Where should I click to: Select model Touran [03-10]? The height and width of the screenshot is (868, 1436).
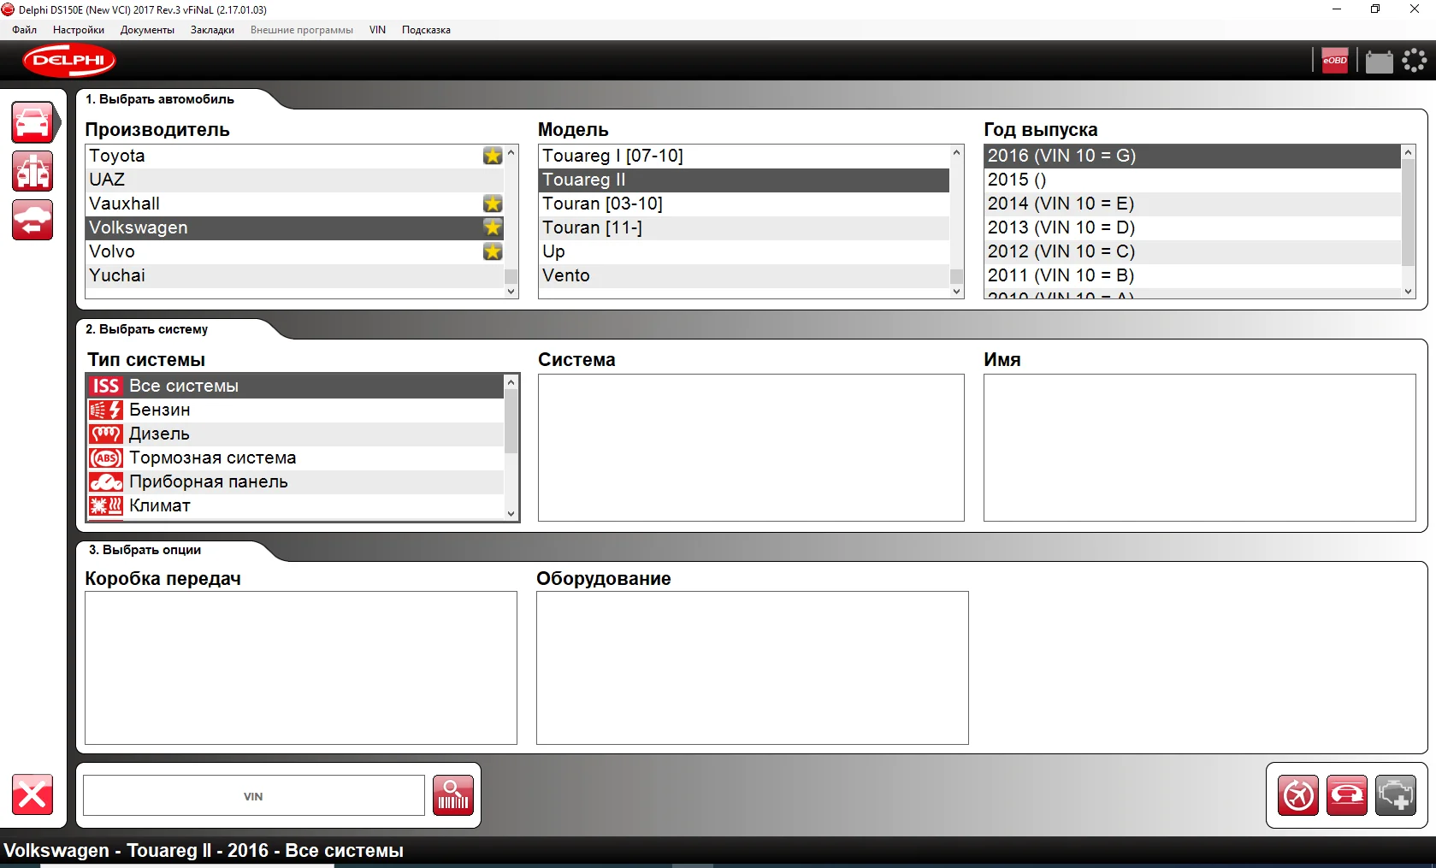[x=744, y=204]
